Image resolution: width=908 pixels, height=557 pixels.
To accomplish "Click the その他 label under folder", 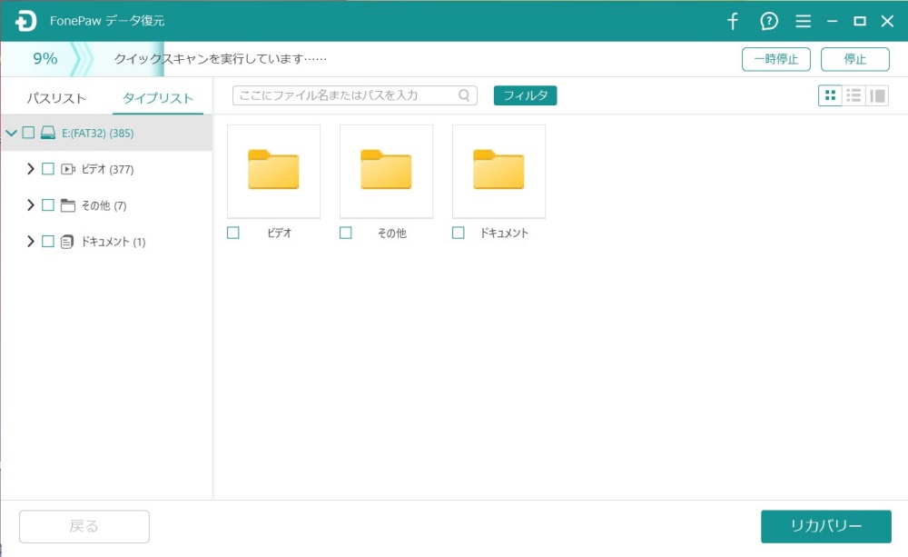I will pyautogui.click(x=392, y=233).
